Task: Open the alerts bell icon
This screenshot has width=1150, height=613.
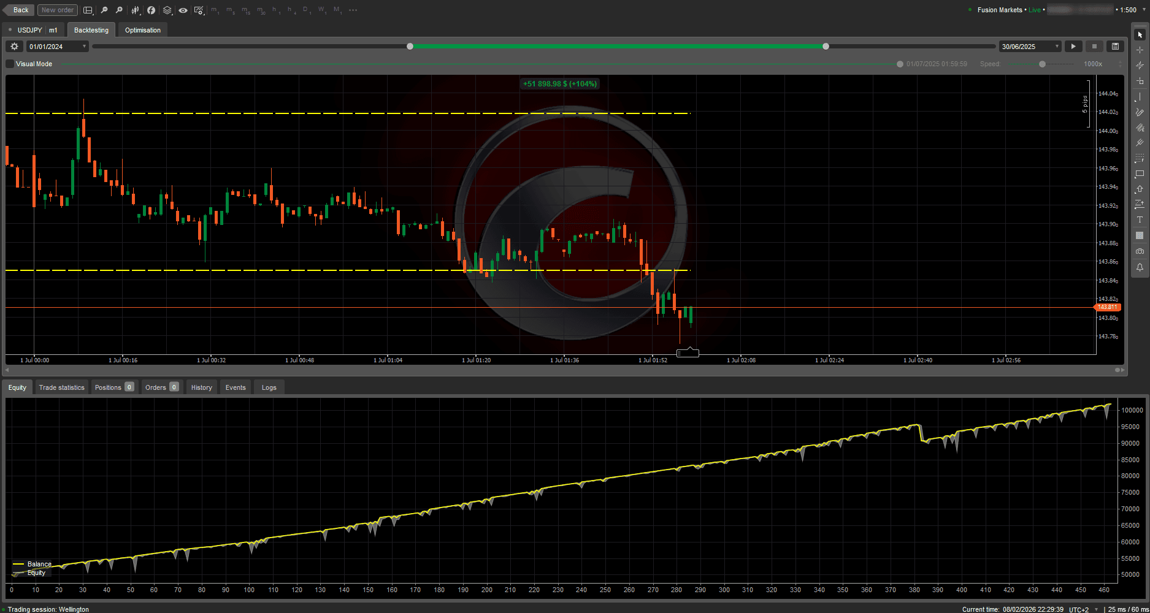Action: pyautogui.click(x=1140, y=267)
